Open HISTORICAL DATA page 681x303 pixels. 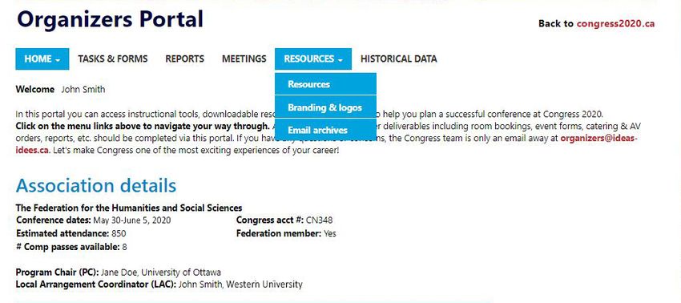399,59
